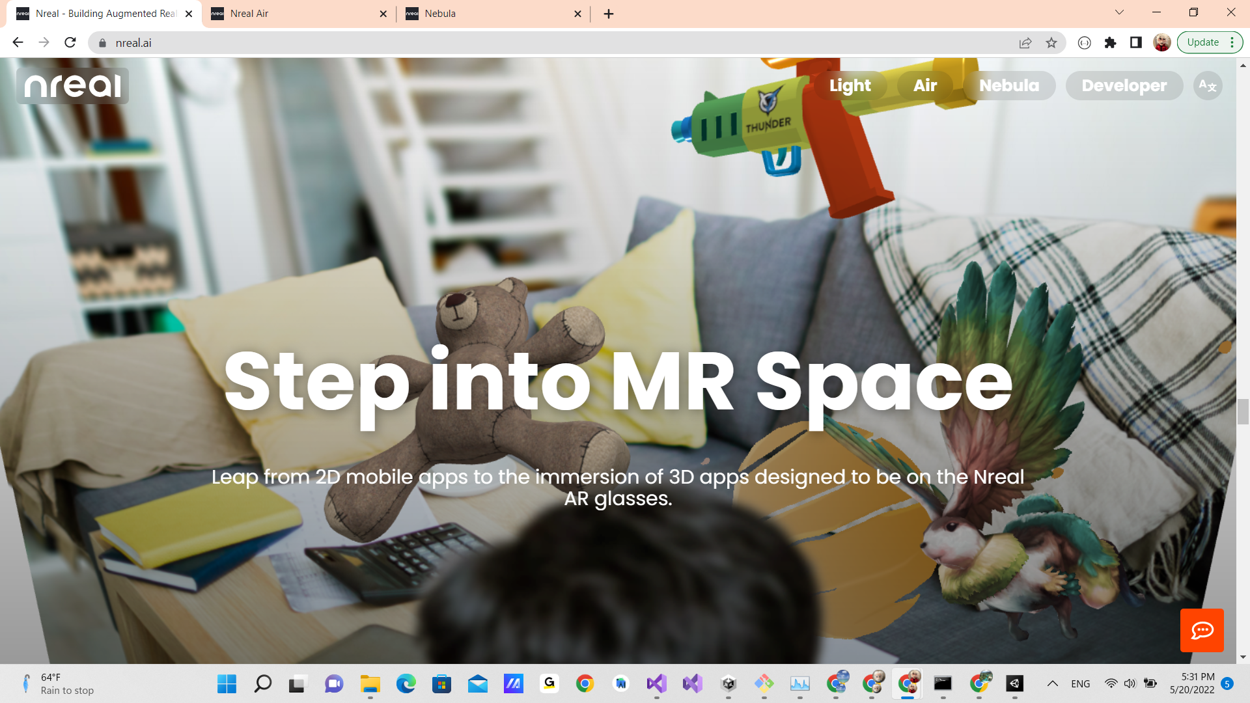This screenshot has height=703, width=1250.
Task: Toggle the browser side panel
Action: (x=1136, y=43)
